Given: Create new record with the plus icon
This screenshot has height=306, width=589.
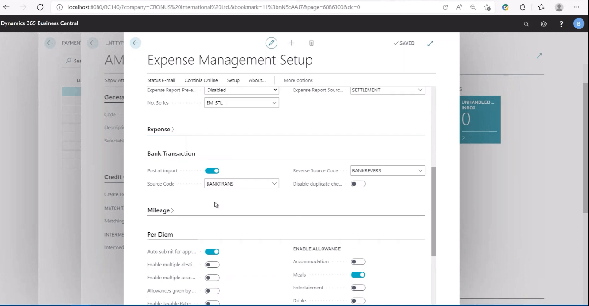Looking at the screenshot, I should point(291,43).
